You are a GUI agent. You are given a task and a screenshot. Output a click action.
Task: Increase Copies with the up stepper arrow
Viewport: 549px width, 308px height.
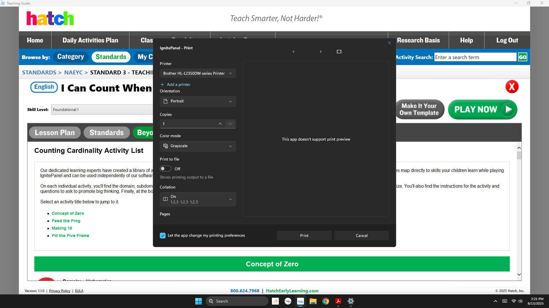(220, 123)
